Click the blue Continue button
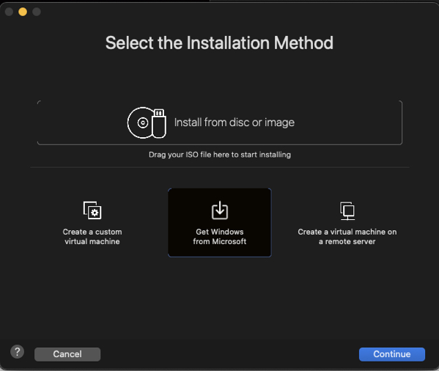Screen dimensions: 439x371 tap(392, 354)
